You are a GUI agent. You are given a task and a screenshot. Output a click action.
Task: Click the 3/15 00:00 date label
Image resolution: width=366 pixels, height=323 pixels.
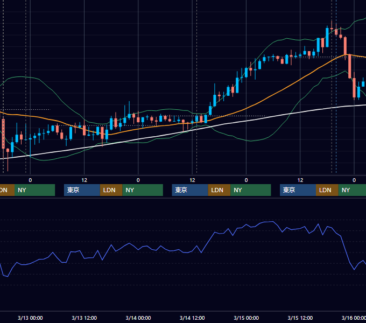tap(247, 318)
